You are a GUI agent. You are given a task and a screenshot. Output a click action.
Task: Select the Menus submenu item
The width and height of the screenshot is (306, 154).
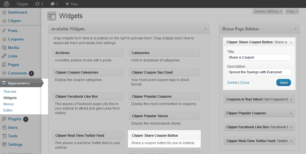(8, 104)
